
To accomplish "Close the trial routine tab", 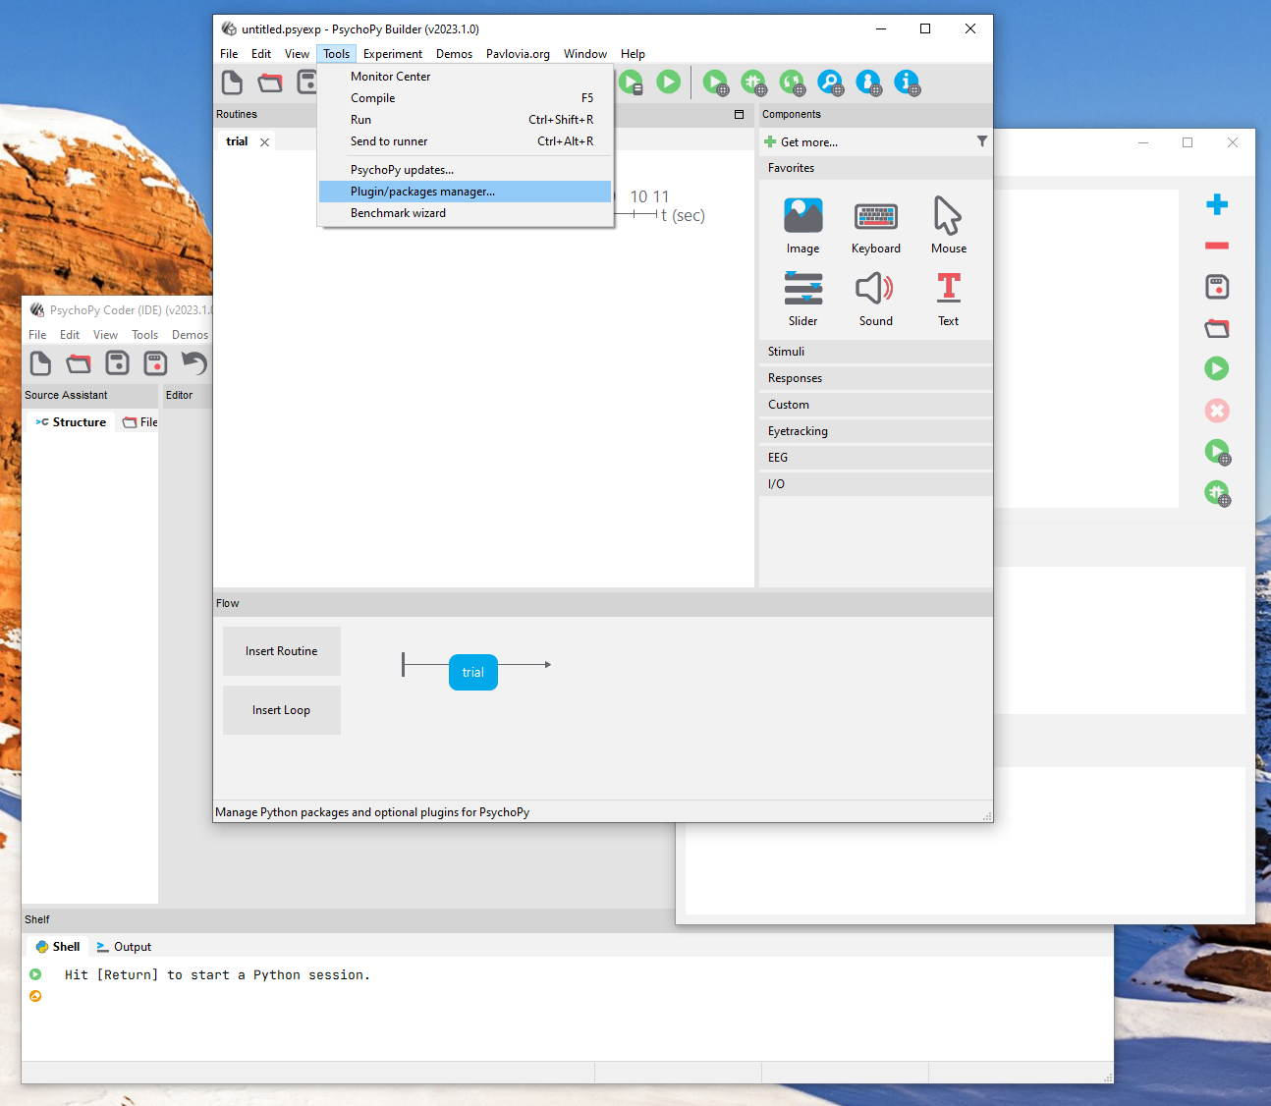I will pyautogui.click(x=264, y=142).
